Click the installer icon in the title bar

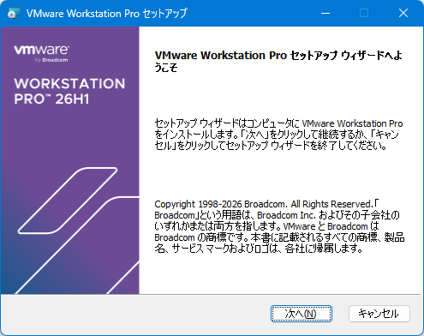click(x=14, y=13)
